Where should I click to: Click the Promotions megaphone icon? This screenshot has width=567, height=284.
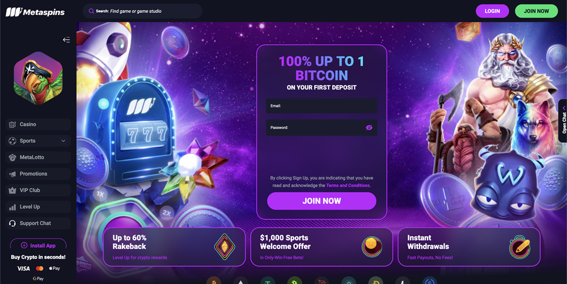click(x=12, y=174)
